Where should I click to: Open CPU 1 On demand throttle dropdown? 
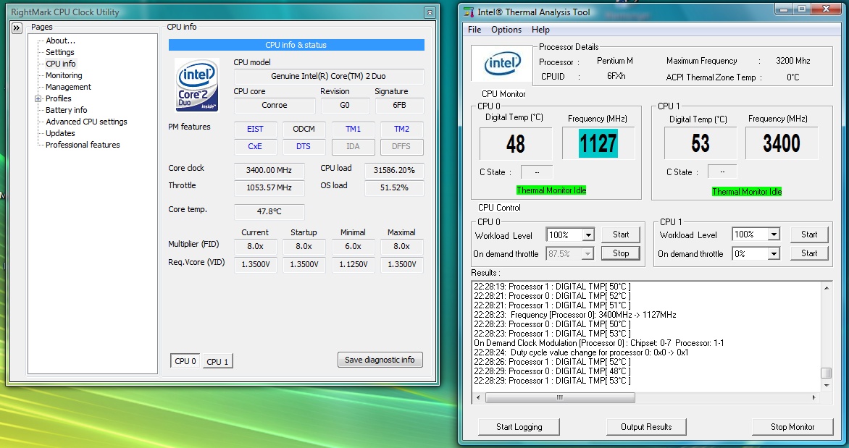pyautogui.click(x=774, y=253)
